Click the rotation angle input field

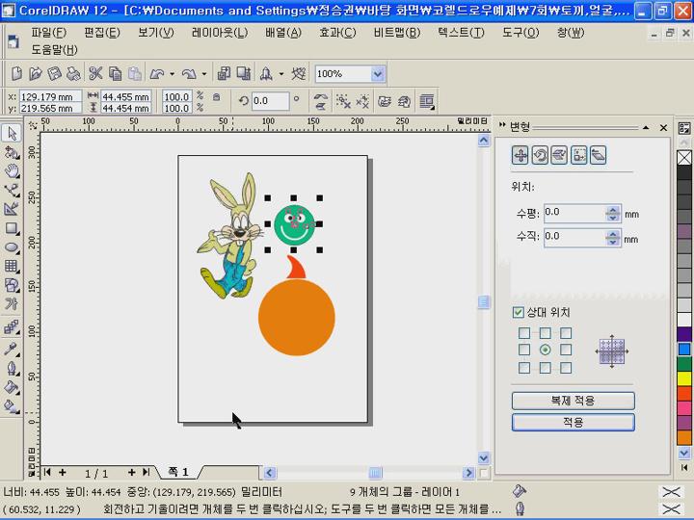pyautogui.click(x=270, y=101)
